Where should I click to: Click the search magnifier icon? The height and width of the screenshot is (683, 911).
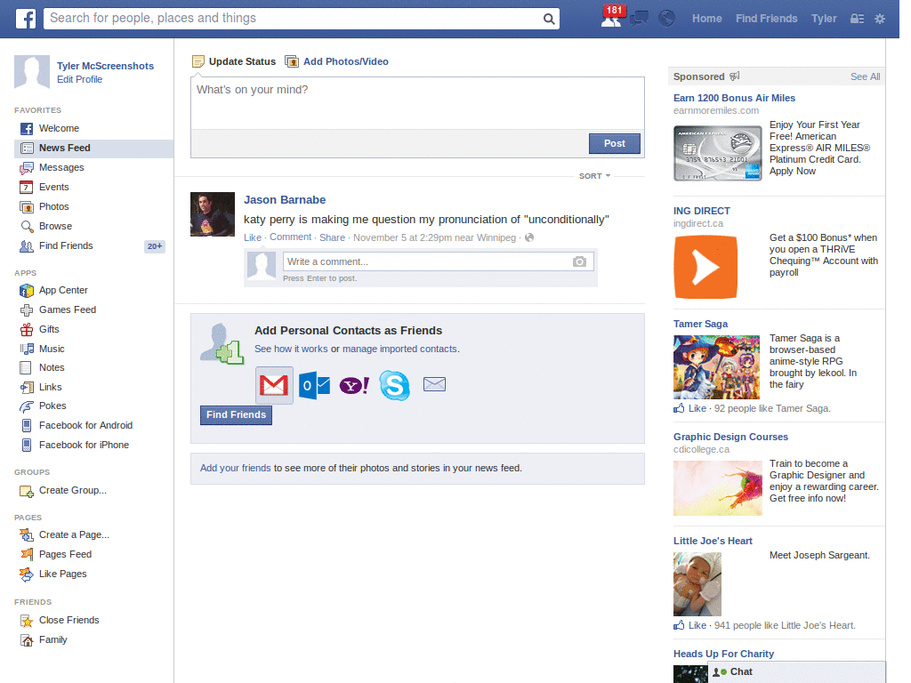[x=548, y=19]
